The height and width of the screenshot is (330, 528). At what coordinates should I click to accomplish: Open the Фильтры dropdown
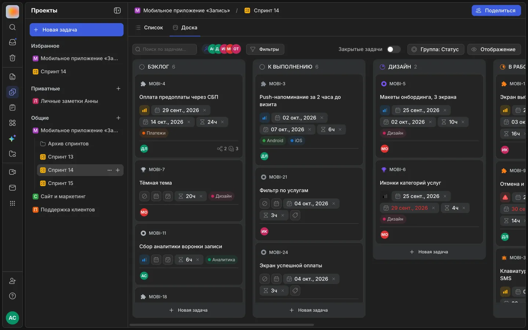pyautogui.click(x=265, y=49)
